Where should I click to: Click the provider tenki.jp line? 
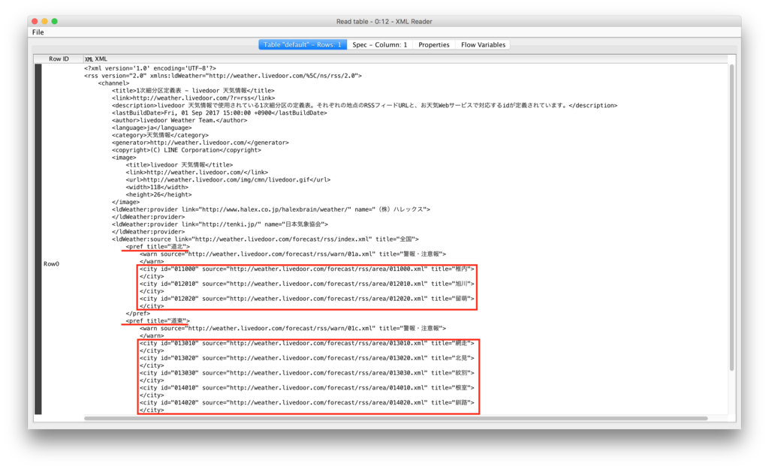click(220, 224)
